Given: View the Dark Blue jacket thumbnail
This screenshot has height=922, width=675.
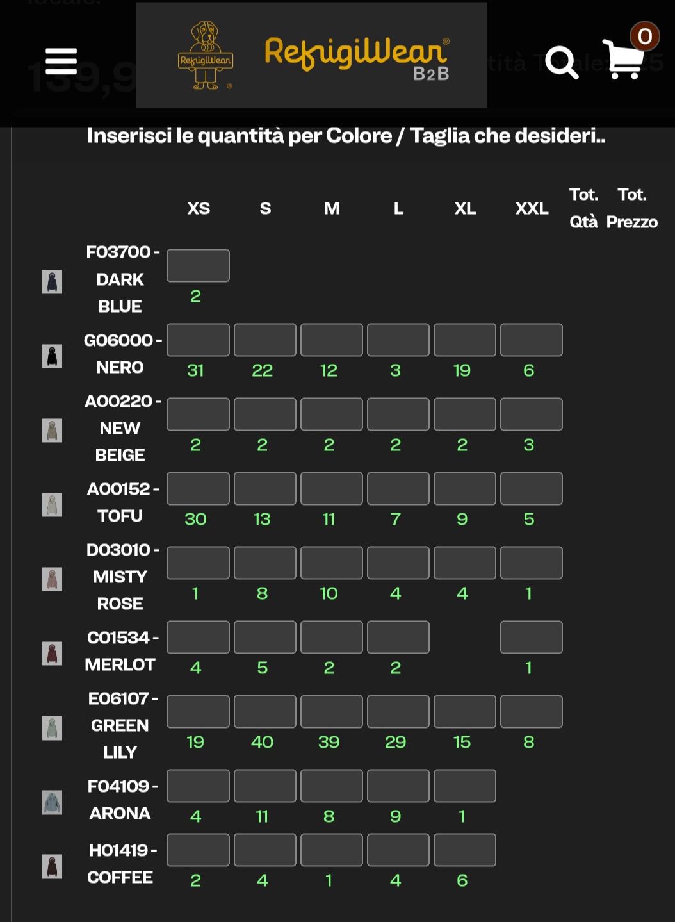Looking at the screenshot, I should click(53, 281).
